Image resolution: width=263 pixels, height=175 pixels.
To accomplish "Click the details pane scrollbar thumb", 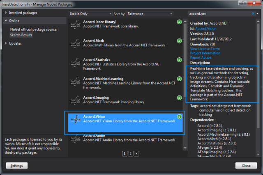I will click(x=258, y=76).
